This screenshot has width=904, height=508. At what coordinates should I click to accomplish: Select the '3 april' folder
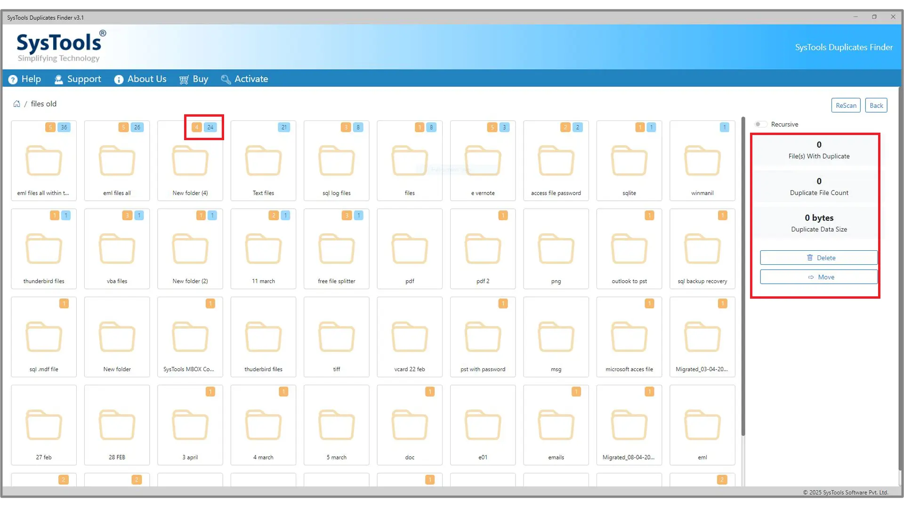[x=190, y=425]
